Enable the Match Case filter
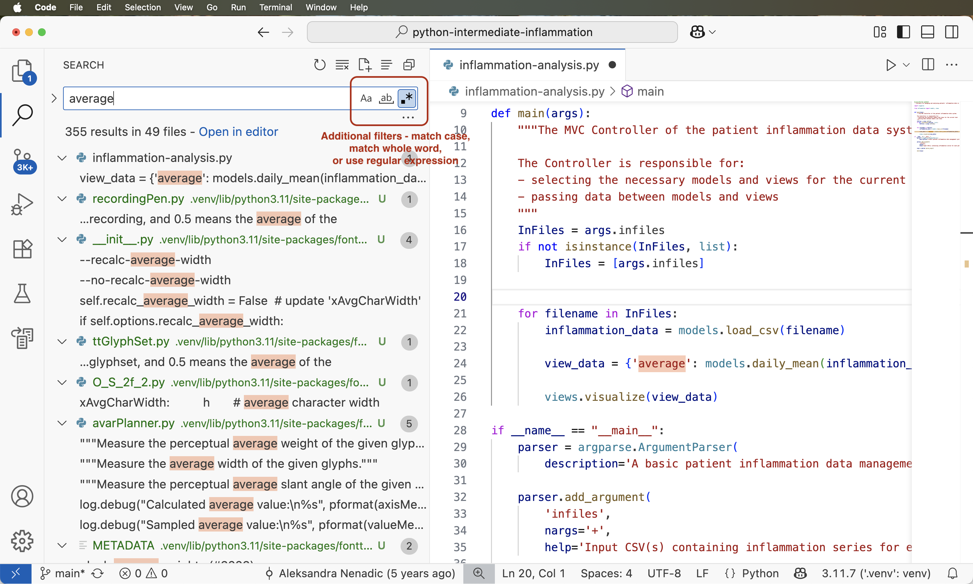 point(366,98)
